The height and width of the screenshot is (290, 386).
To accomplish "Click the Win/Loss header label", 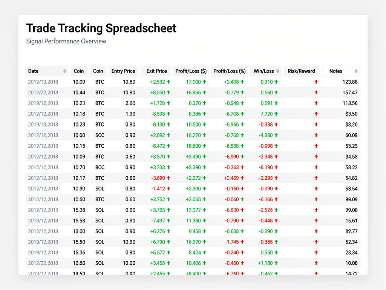I will (x=263, y=71).
